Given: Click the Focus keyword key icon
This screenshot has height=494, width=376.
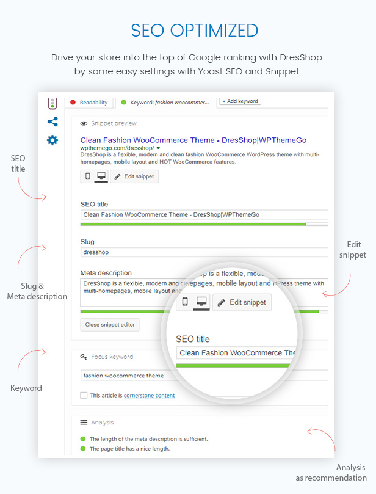Looking at the screenshot, I should 84,357.
